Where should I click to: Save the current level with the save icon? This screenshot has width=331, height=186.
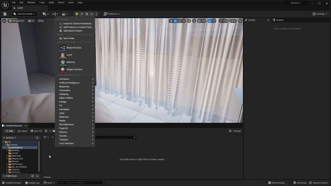pyautogui.click(x=5, y=14)
